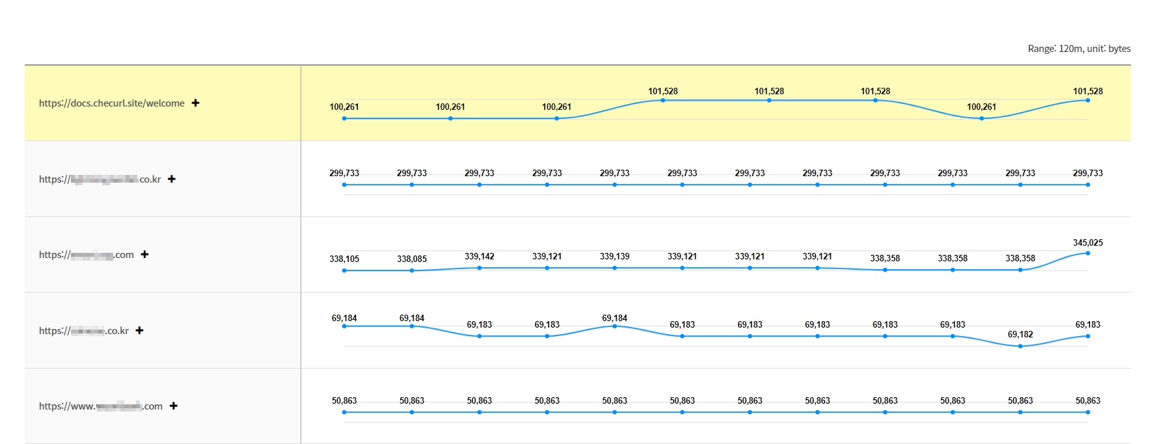The width and height of the screenshot is (1157, 444).
Task: Expand the row whose chart shows 69,182
Action: (139, 330)
